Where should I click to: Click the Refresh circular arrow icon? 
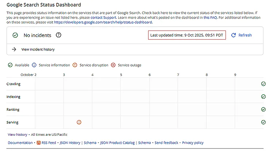[234, 35]
